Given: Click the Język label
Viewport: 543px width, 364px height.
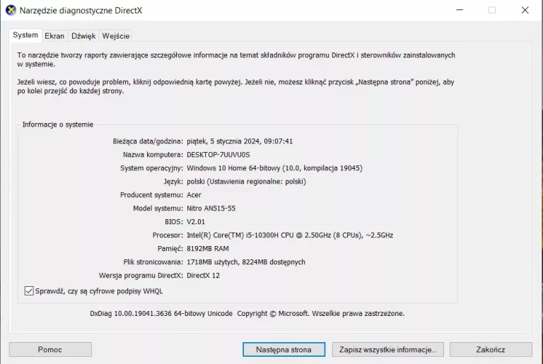Looking at the screenshot, I should (x=173, y=182).
